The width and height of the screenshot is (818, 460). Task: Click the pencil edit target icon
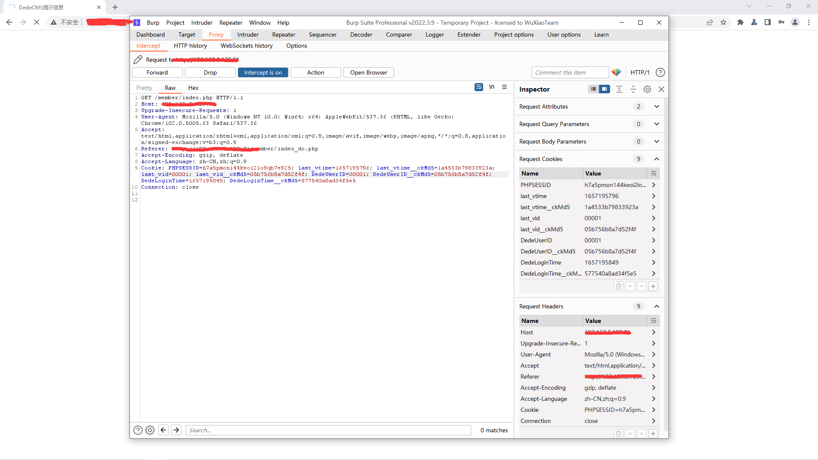click(138, 60)
